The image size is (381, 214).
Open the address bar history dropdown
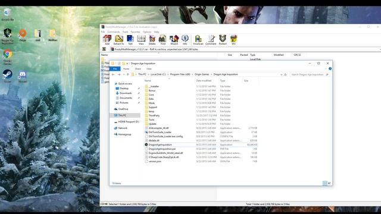(x=282, y=75)
